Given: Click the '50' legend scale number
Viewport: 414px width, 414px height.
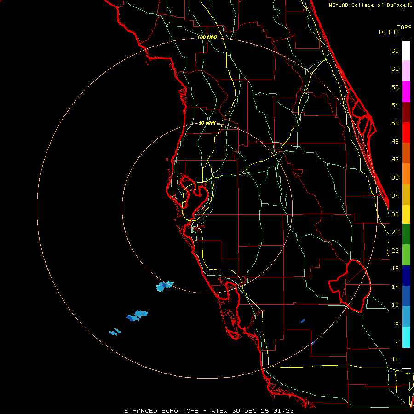Looking at the screenshot, I should 395,123.
